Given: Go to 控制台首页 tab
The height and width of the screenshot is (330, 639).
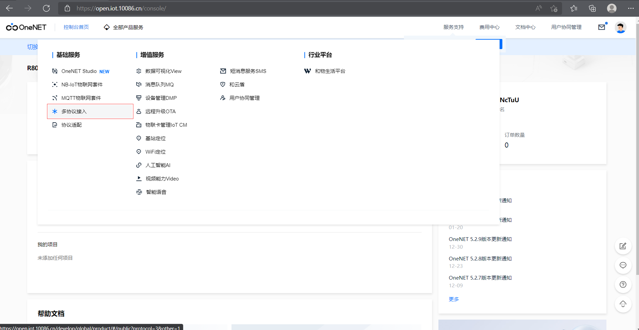Looking at the screenshot, I should point(76,27).
